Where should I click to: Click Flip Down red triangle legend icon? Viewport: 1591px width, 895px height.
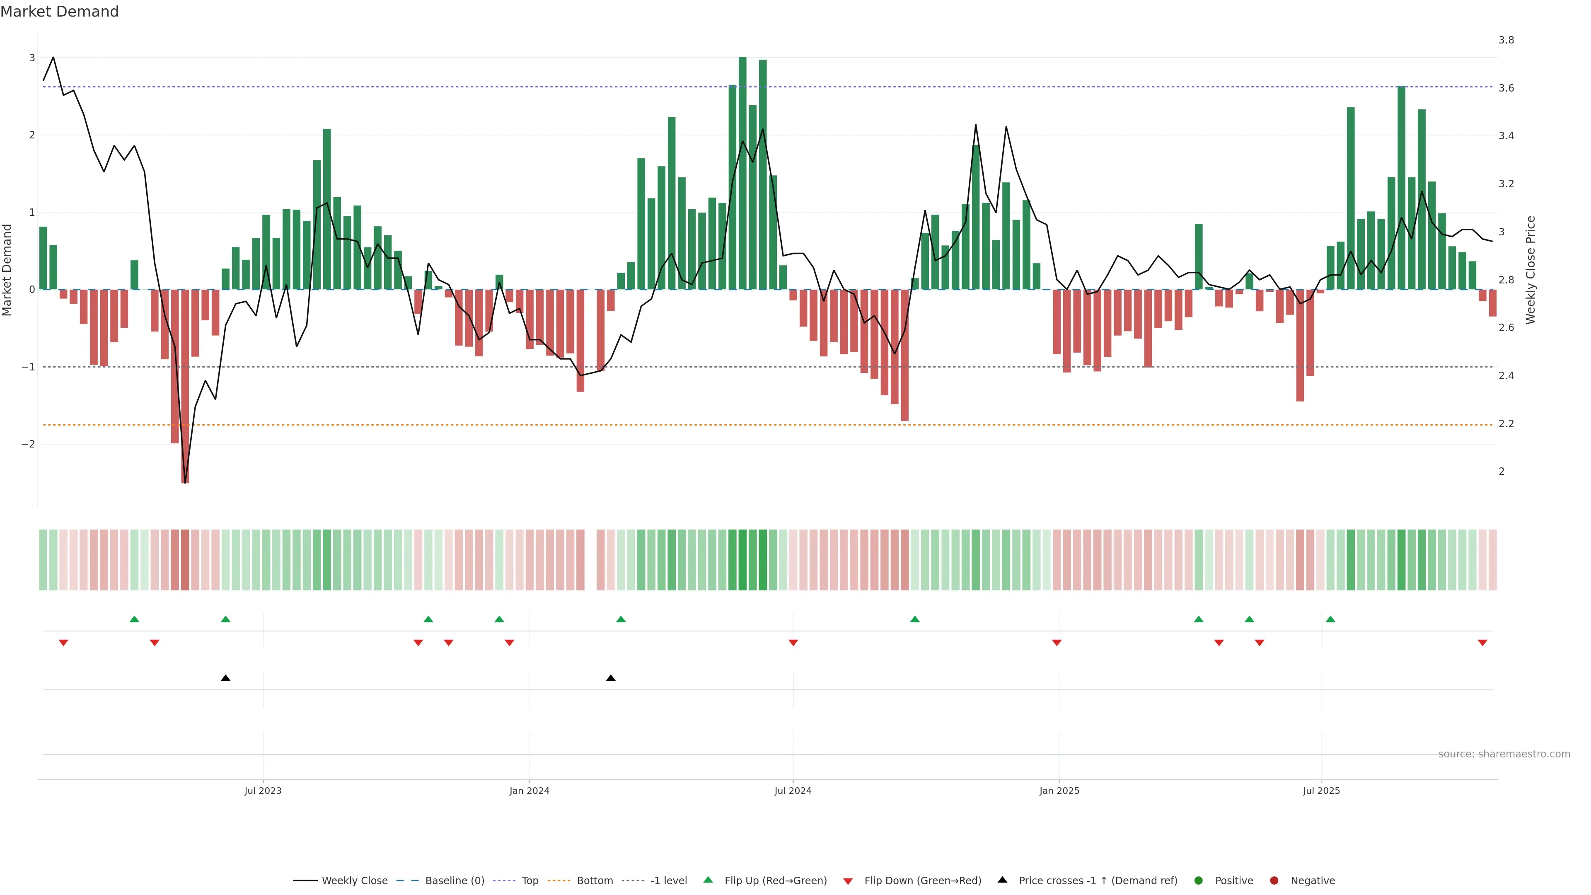point(848,881)
